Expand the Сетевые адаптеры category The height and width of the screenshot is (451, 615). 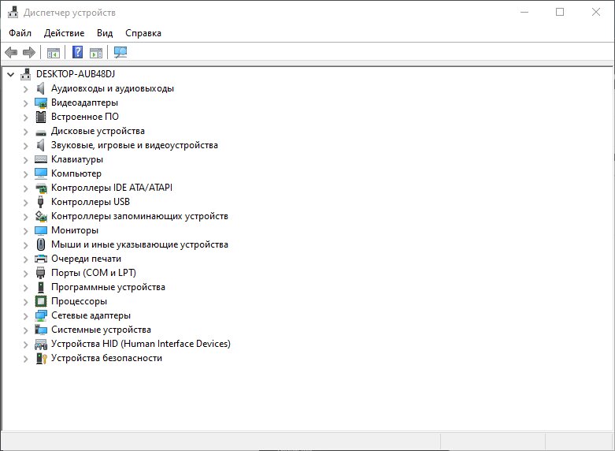coord(25,315)
